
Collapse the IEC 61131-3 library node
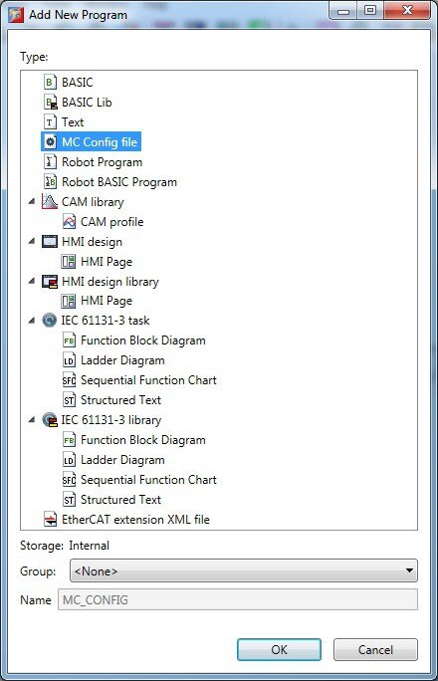[x=32, y=420]
